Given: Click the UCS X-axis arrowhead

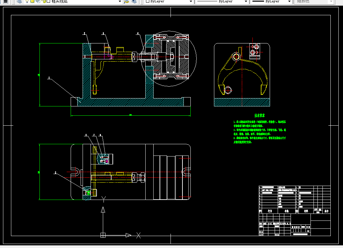Looking at the screenshot, I should (x=128, y=235).
